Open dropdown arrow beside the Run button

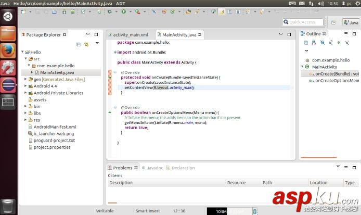tap(131, 11)
